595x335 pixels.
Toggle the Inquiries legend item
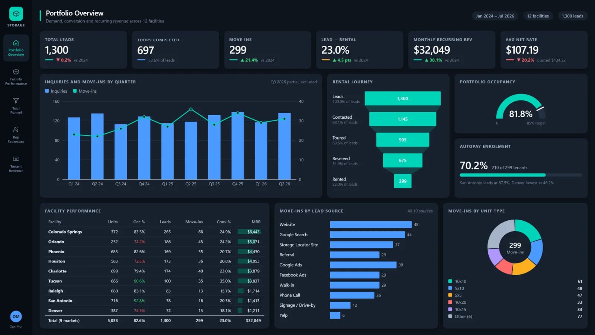click(x=56, y=91)
